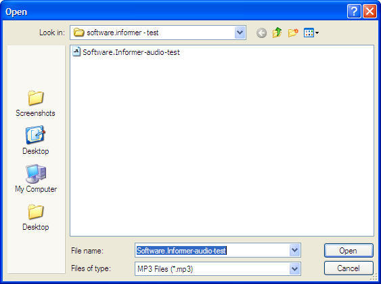Image resolution: width=381 pixels, height=284 pixels.
Task: Select the Screenshots folder shortcut
Action: 35,104
